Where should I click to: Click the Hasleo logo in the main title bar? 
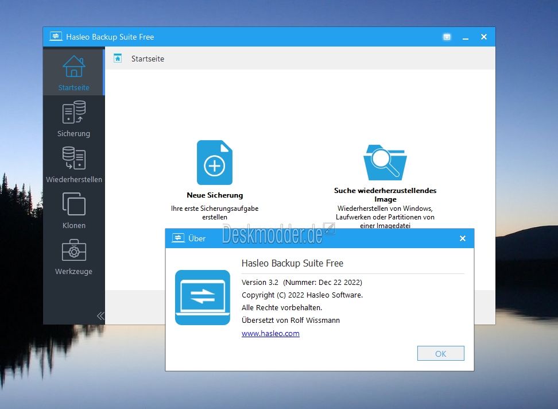(x=56, y=36)
